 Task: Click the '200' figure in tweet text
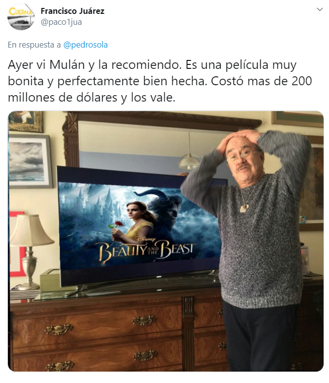tap(302, 81)
